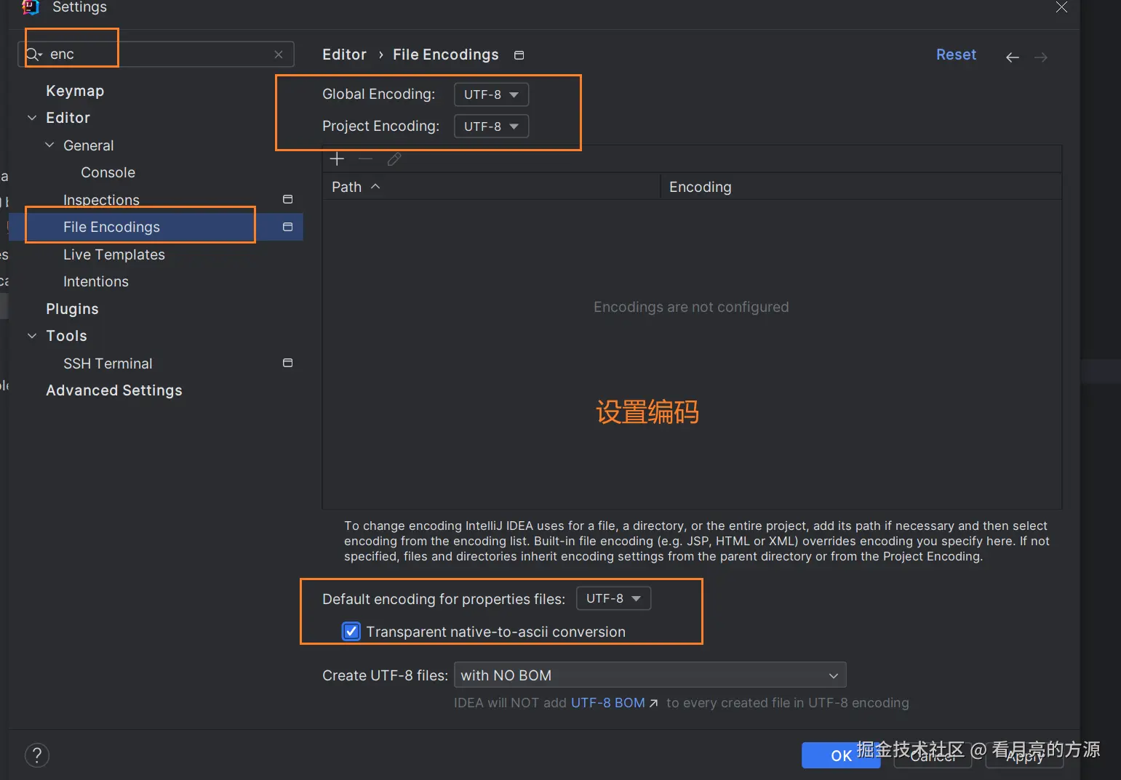Image resolution: width=1121 pixels, height=780 pixels.
Task: Click the remove path minus icon
Action: [365, 158]
